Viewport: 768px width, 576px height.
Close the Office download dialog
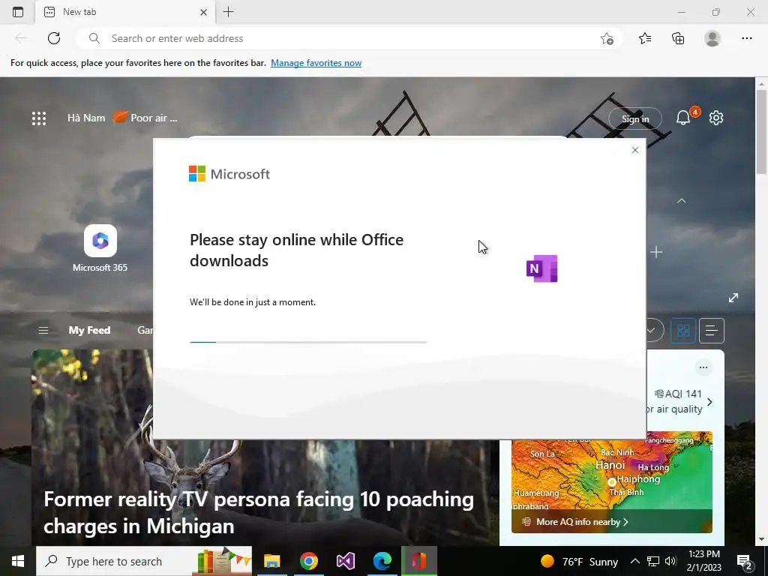tap(635, 150)
